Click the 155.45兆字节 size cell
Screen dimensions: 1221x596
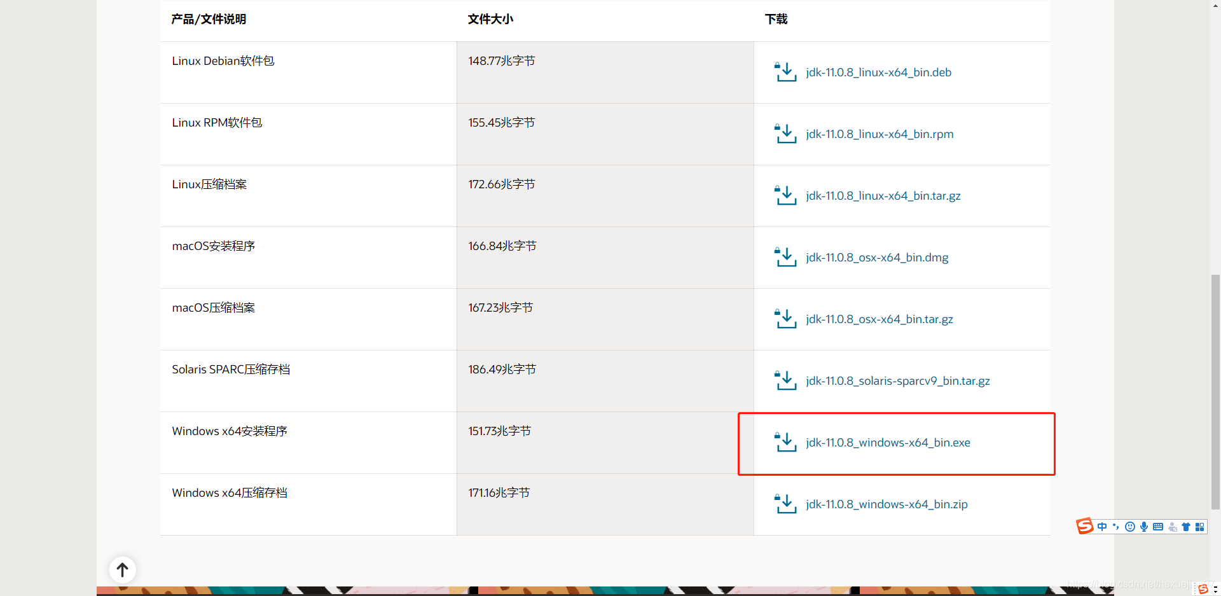[x=605, y=134]
